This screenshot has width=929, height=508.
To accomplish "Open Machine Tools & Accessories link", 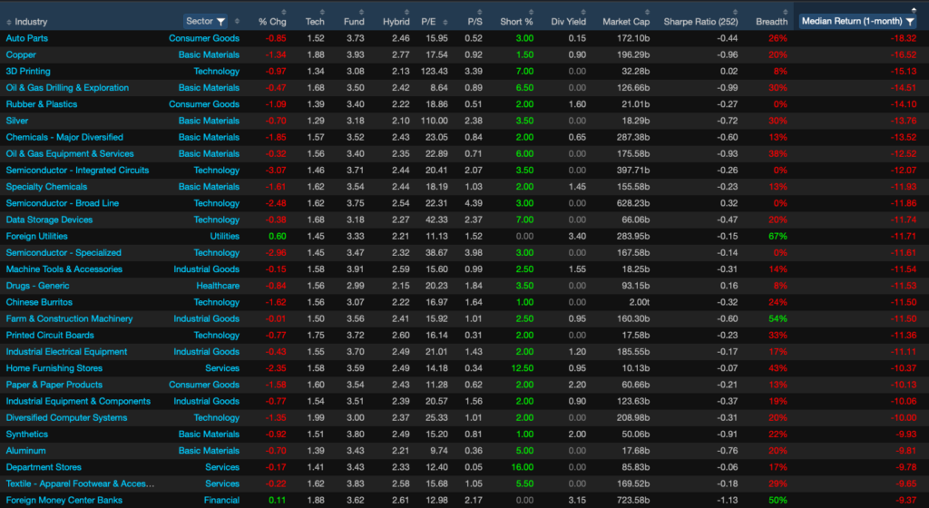I will click(x=64, y=269).
